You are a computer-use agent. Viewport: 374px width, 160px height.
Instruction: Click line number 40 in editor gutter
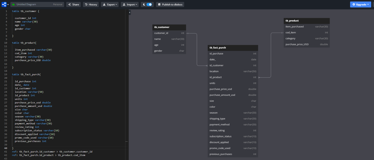6,148
